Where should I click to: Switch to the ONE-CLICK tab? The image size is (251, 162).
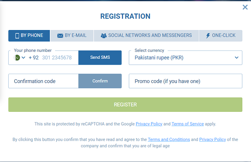221,36
